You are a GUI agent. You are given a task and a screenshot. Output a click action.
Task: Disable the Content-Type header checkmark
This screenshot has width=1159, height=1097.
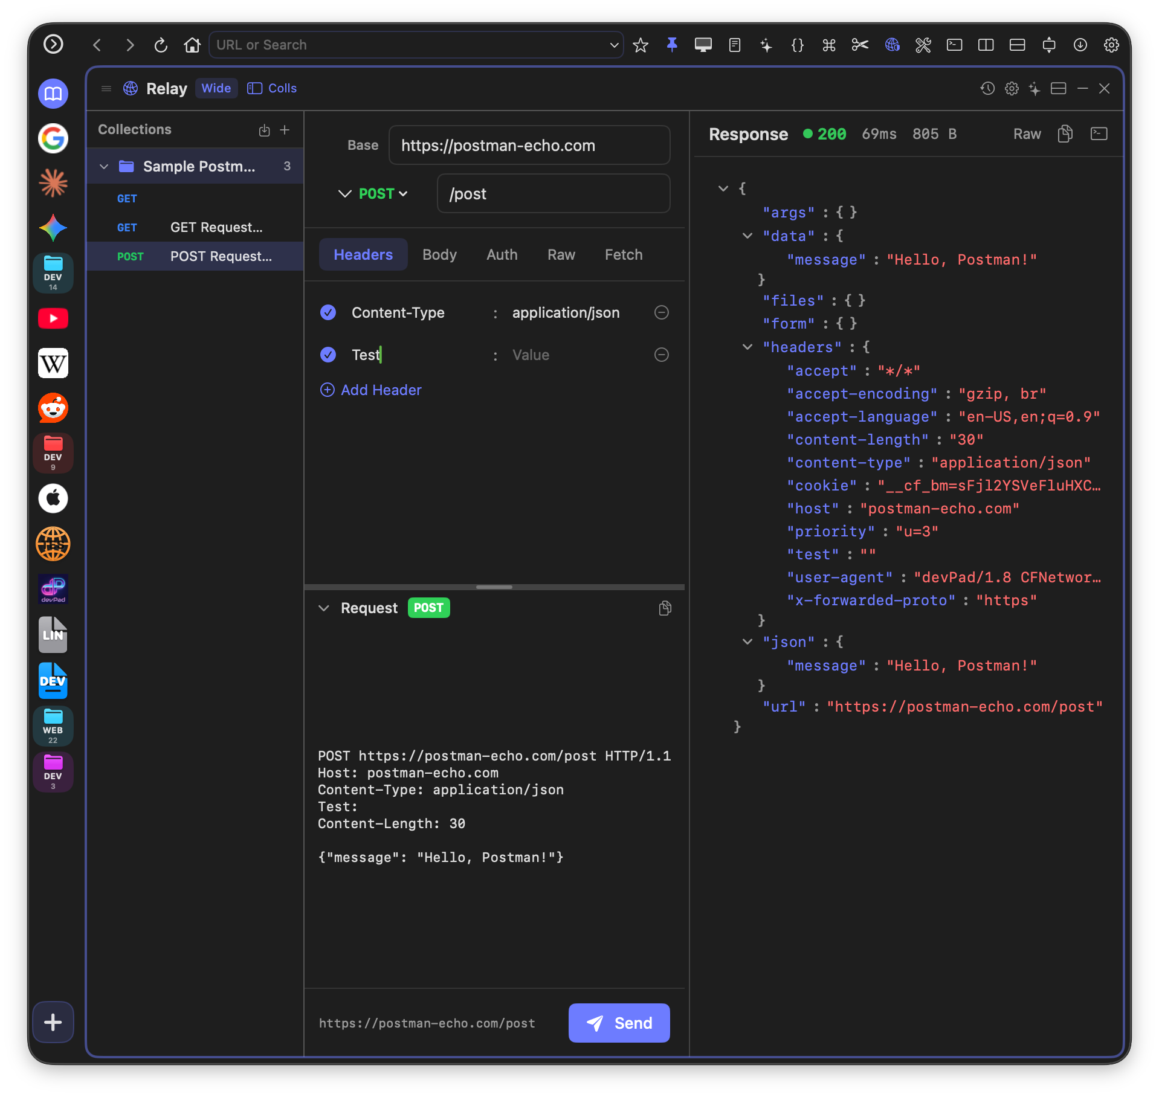328,312
